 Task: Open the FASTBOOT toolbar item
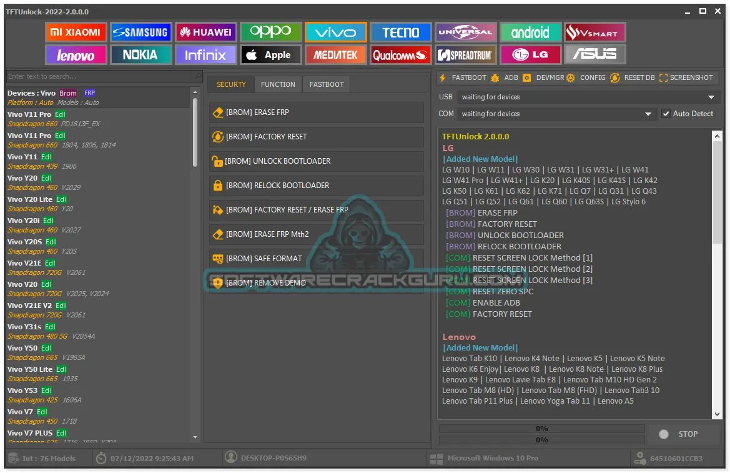coord(463,78)
